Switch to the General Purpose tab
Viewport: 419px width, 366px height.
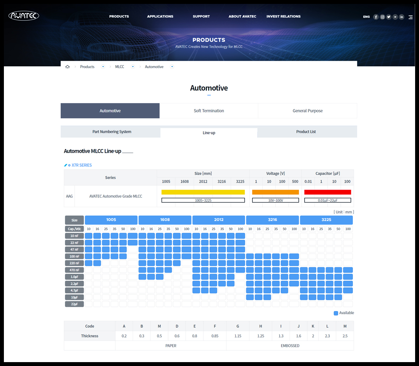click(308, 111)
